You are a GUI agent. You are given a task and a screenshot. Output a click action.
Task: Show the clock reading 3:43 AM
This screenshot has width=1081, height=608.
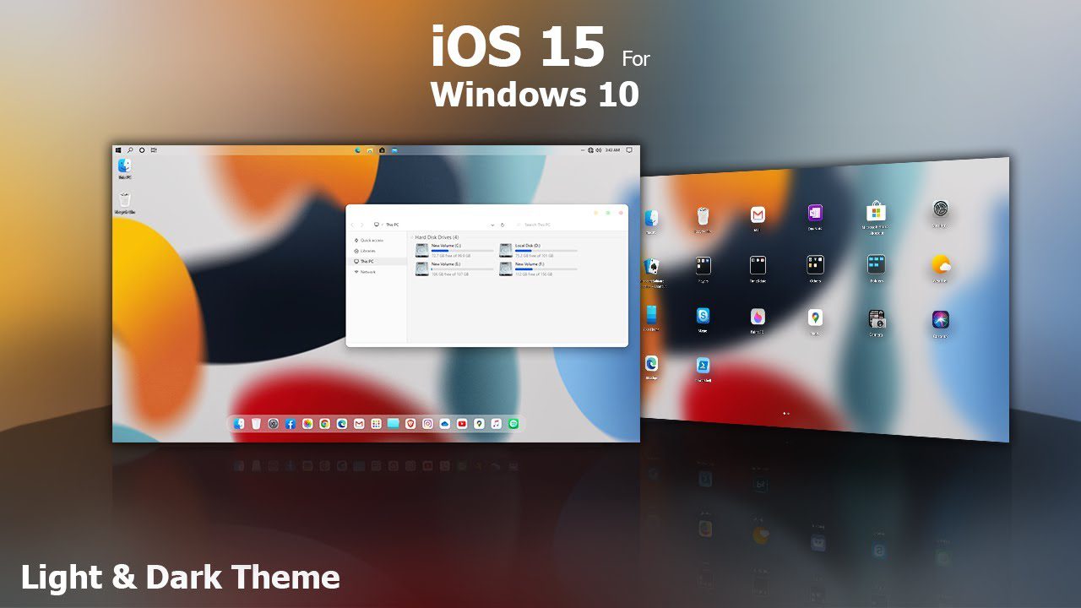coord(613,150)
